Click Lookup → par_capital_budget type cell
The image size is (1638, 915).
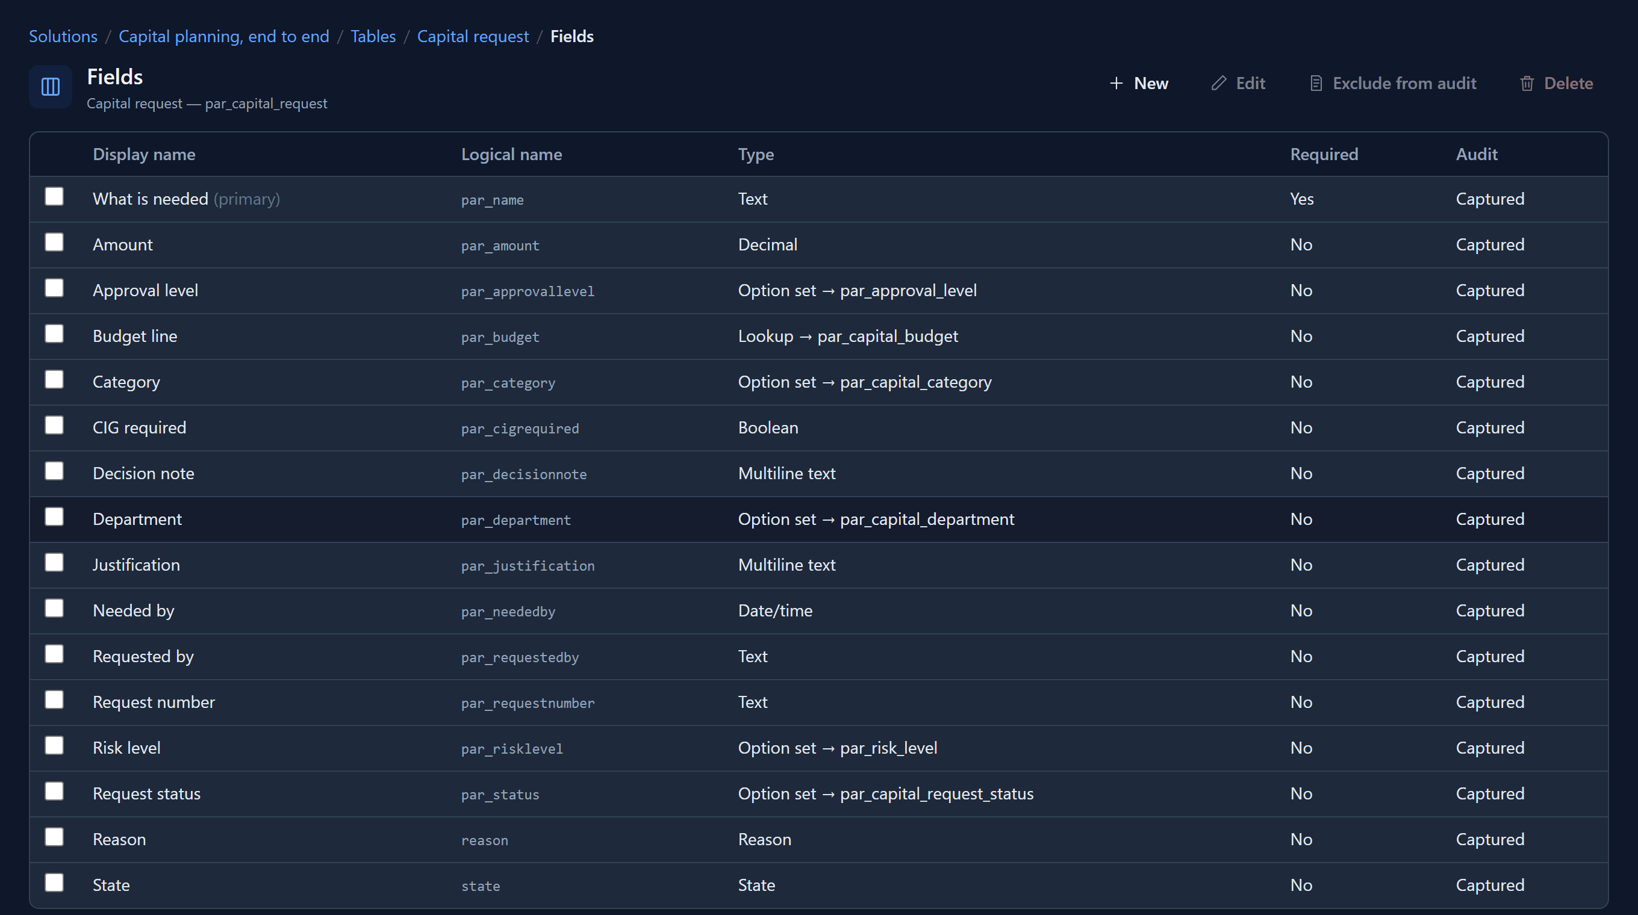click(848, 336)
